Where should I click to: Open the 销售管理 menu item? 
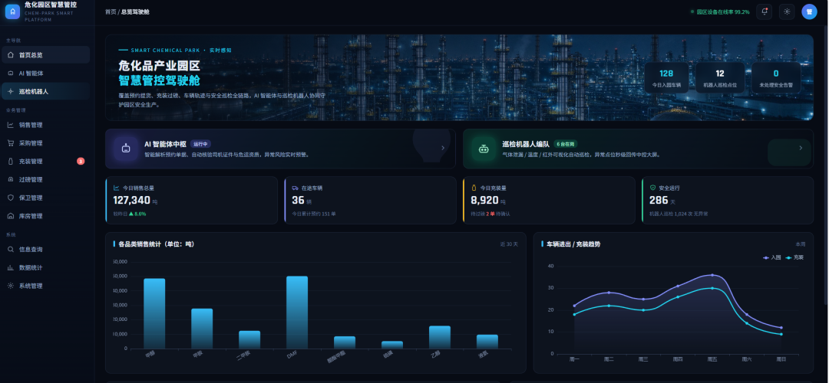[45, 125]
